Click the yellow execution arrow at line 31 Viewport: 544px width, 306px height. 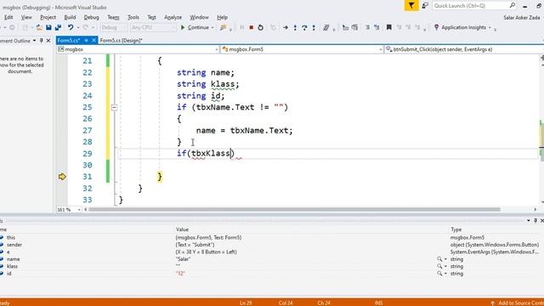[x=62, y=177]
